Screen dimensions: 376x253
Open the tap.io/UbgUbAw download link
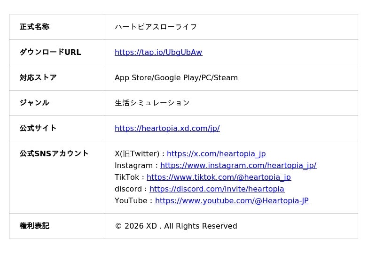click(158, 52)
